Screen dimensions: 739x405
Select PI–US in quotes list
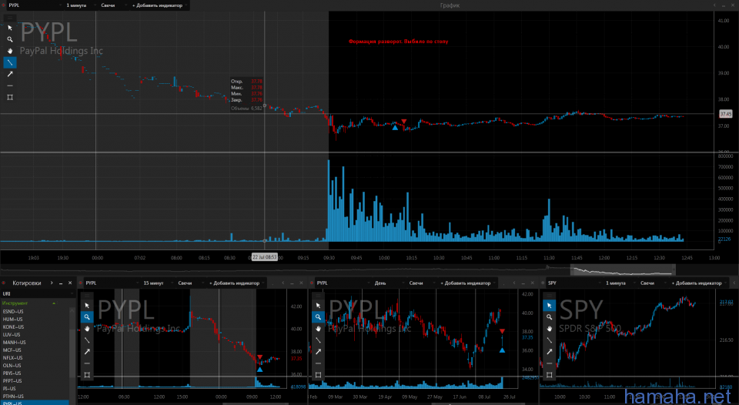35,389
